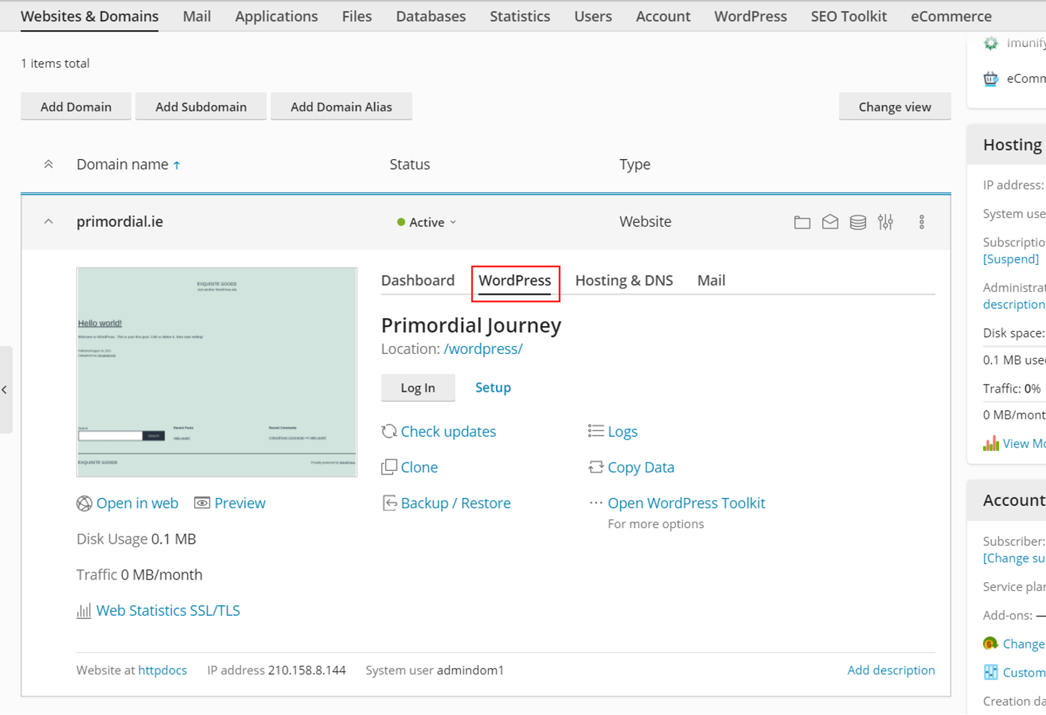Select the Clone icon for the WordPress site
The image size is (1046, 715).
[390, 467]
